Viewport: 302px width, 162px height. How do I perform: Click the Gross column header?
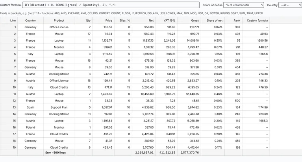pyautogui.click(x=189, y=20)
